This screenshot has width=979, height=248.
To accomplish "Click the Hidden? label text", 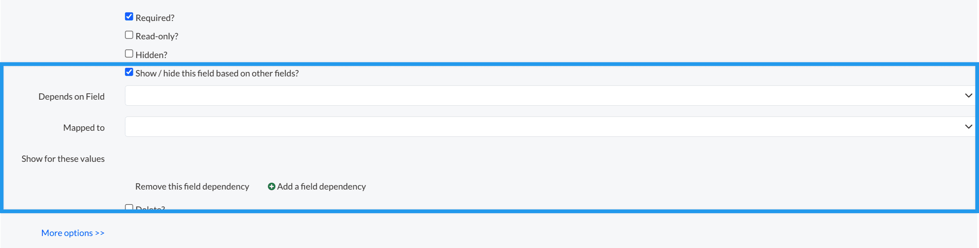I will [151, 55].
